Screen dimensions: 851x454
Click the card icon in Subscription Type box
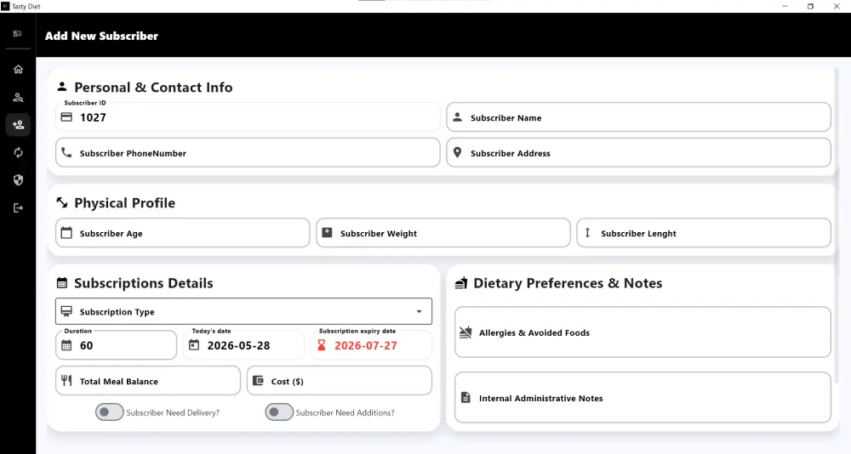click(x=66, y=311)
